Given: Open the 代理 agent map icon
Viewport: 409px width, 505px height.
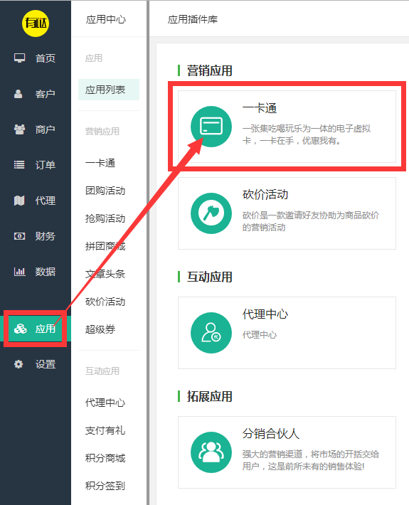Looking at the screenshot, I should tap(19, 201).
